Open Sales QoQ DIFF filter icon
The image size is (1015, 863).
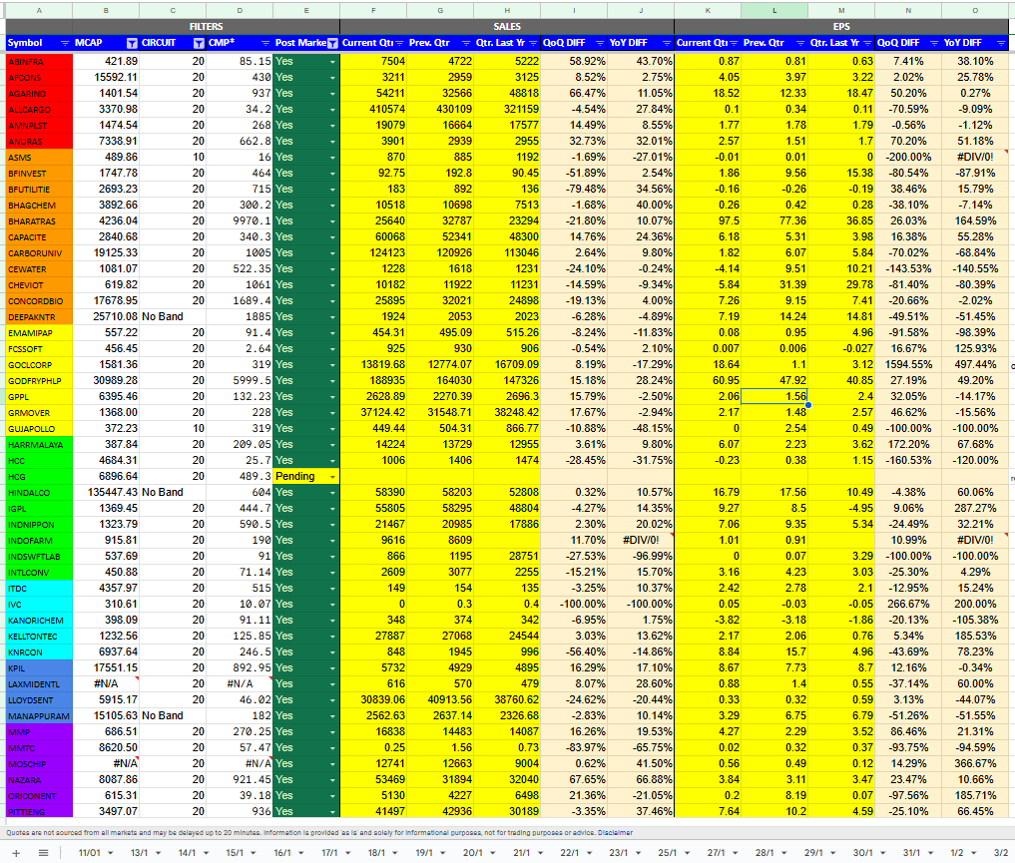(x=600, y=43)
